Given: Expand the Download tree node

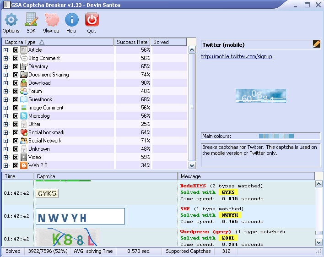Looking at the screenshot, I should 6,83.
